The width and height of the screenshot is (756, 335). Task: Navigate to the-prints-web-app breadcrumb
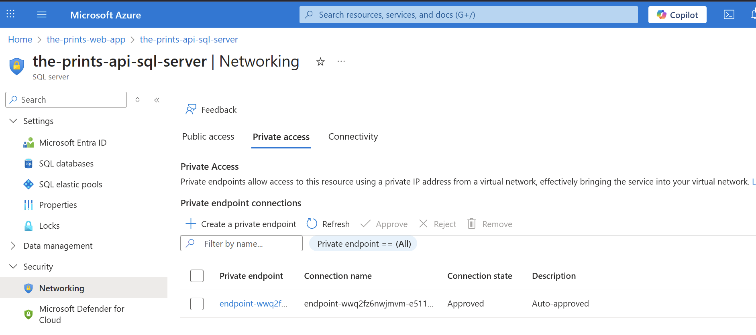86,39
